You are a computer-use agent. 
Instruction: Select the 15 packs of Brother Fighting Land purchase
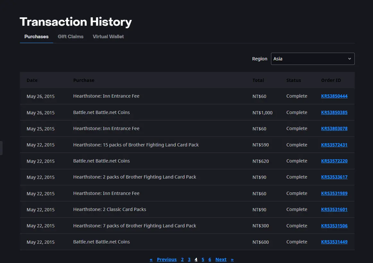136,145
